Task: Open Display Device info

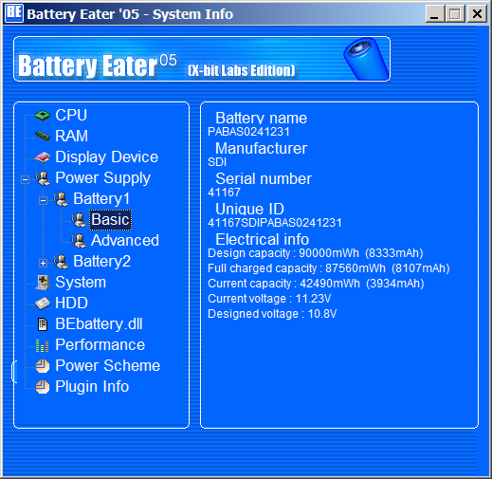Action: pos(107,157)
